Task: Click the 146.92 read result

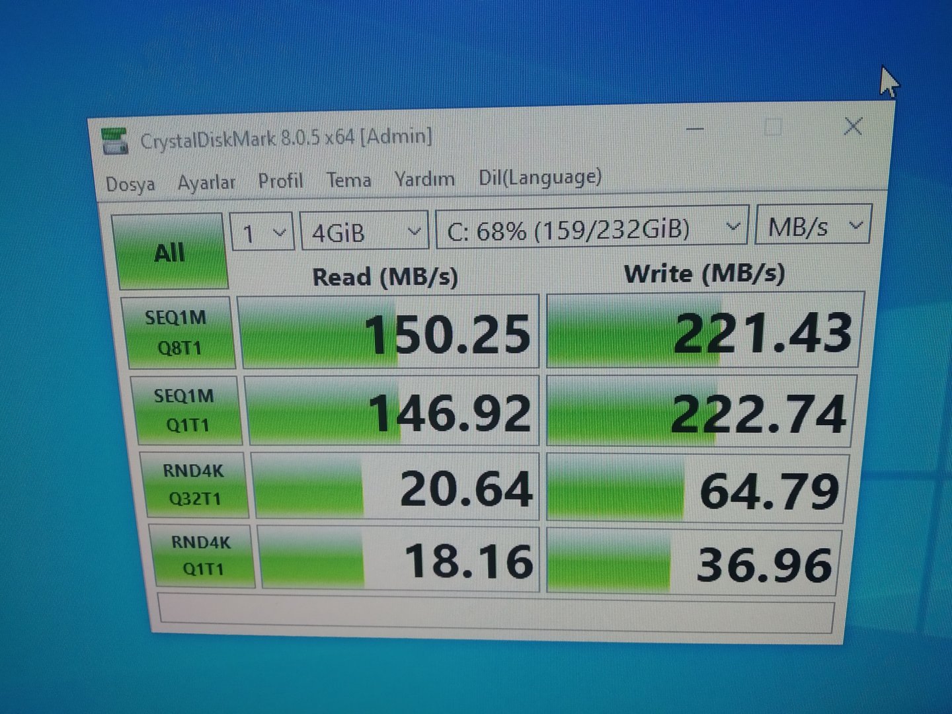Action: tap(393, 411)
